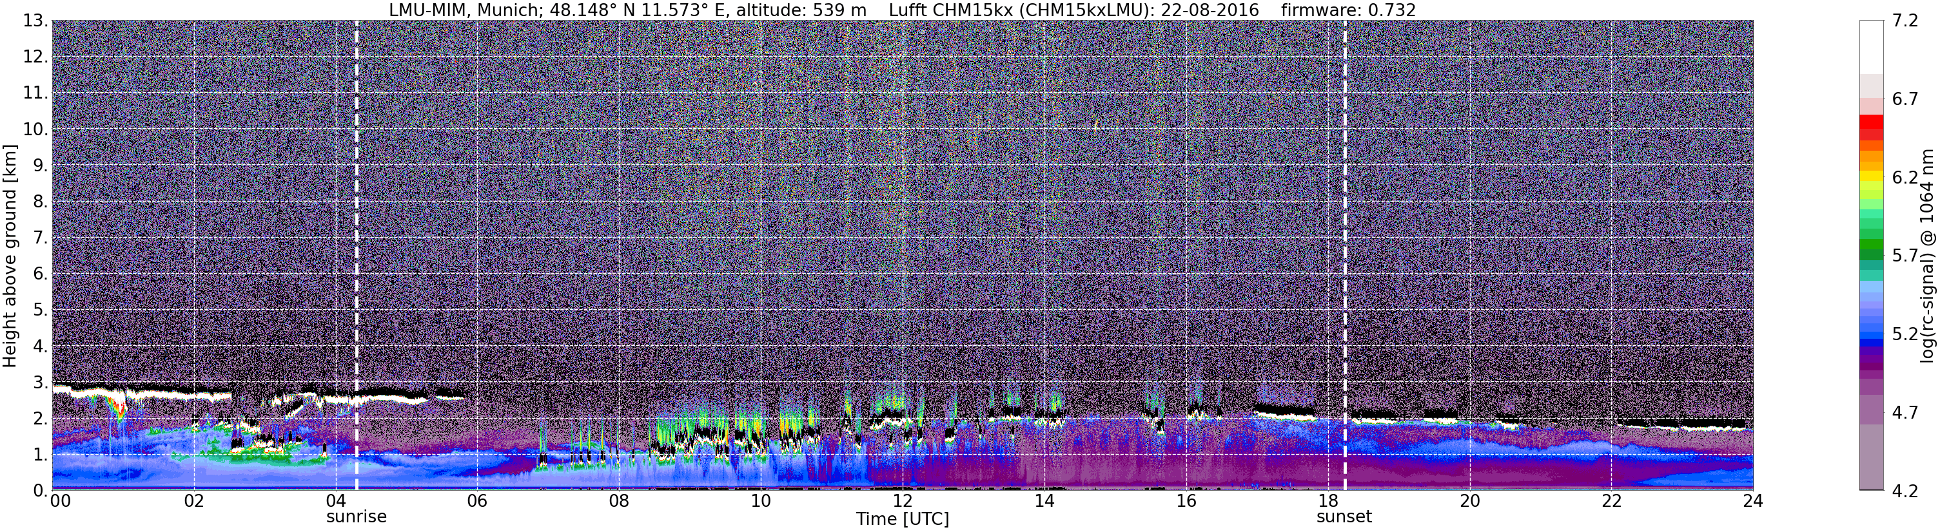Click the colorbar tick value '5.7'

[1905, 255]
